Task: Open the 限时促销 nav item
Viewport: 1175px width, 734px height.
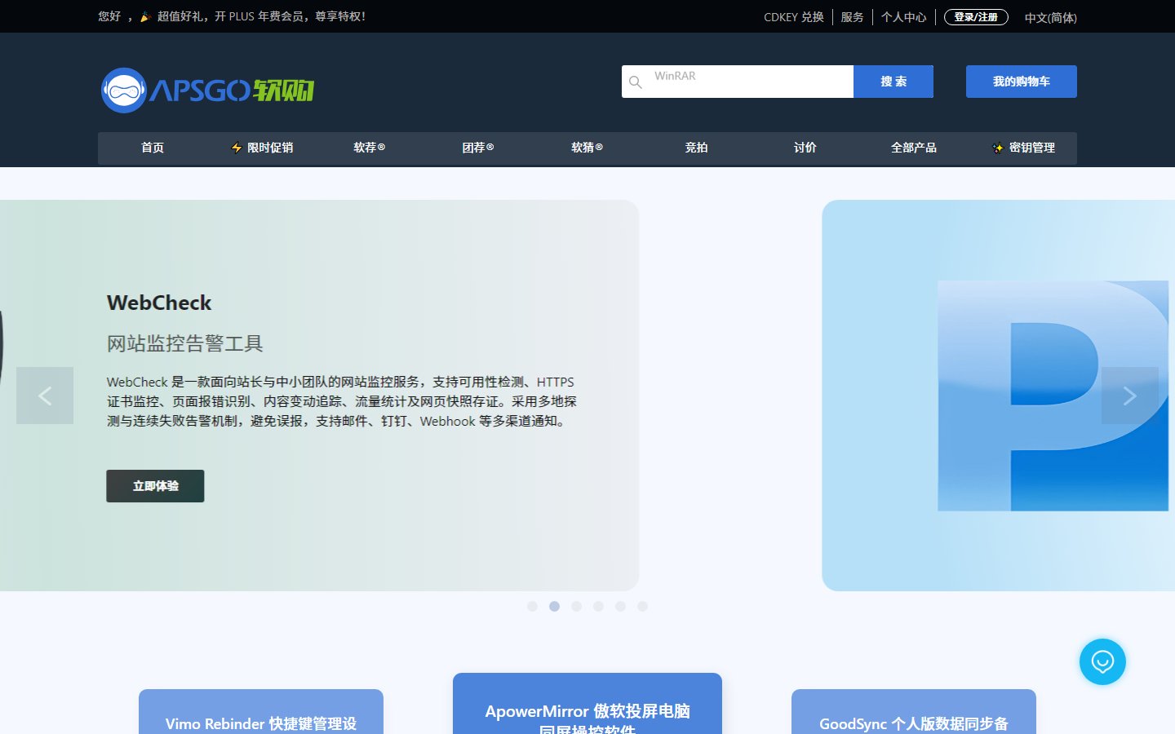Action: tap(262, 148)
